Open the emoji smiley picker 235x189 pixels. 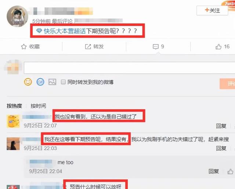pyautogui.click(x=28, y=82)
